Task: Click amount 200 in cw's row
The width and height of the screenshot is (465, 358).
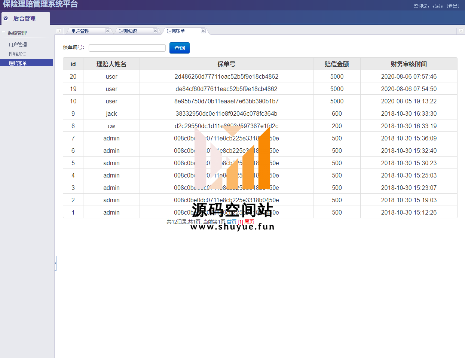Action: coord(337,126)
